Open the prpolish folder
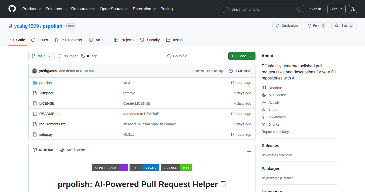The width and height of the screenshot is (365, 192). click(x=45, y=83)
